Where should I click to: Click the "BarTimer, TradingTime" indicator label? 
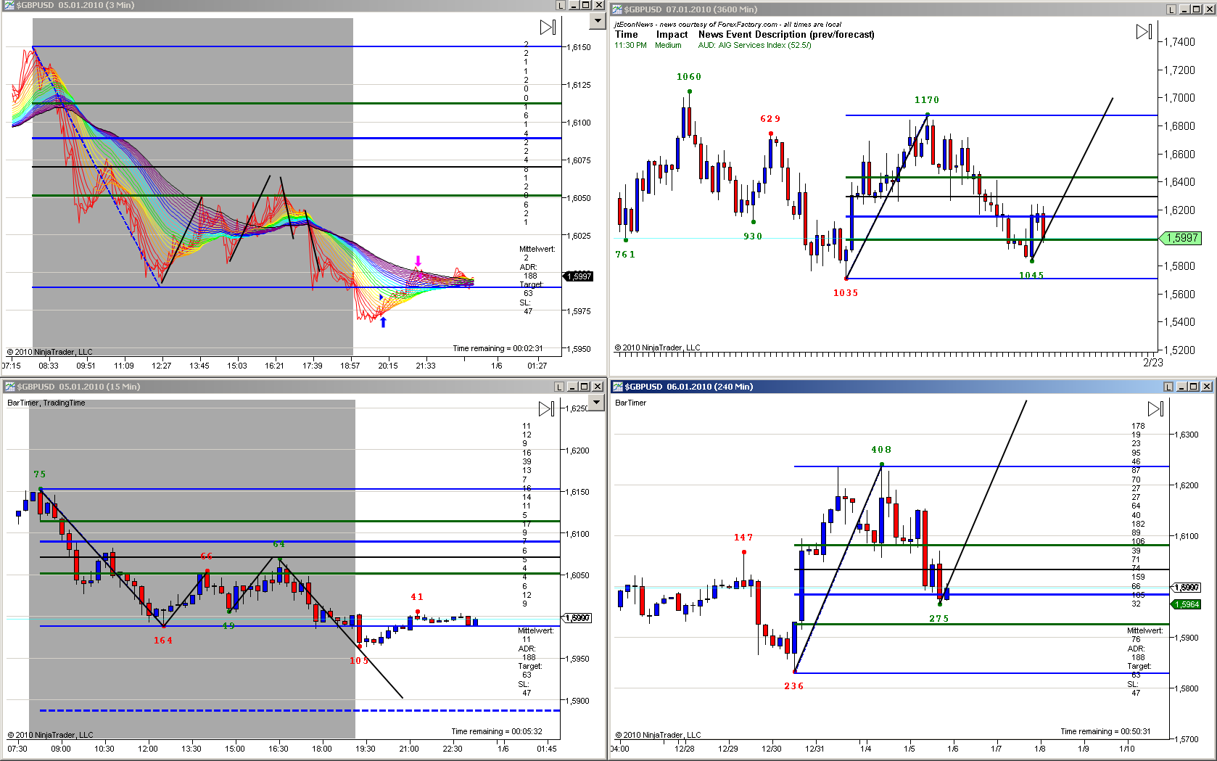(x=46, y=403)
